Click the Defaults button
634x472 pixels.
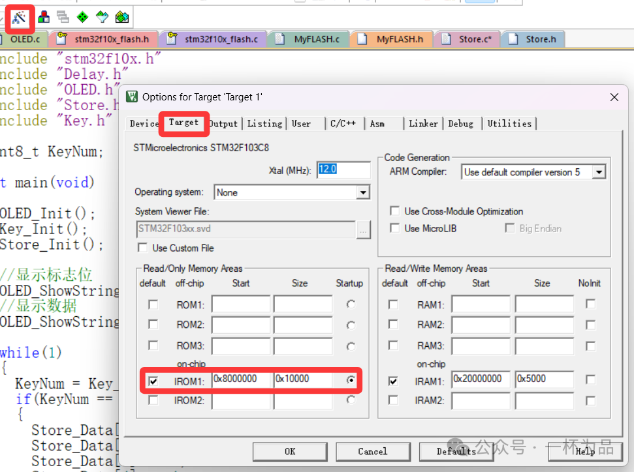point(456,451)
